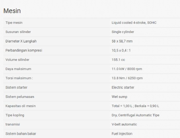Click the Wet sump value
This screenshot has height=138, width=180.
click(x=119, y=97)
